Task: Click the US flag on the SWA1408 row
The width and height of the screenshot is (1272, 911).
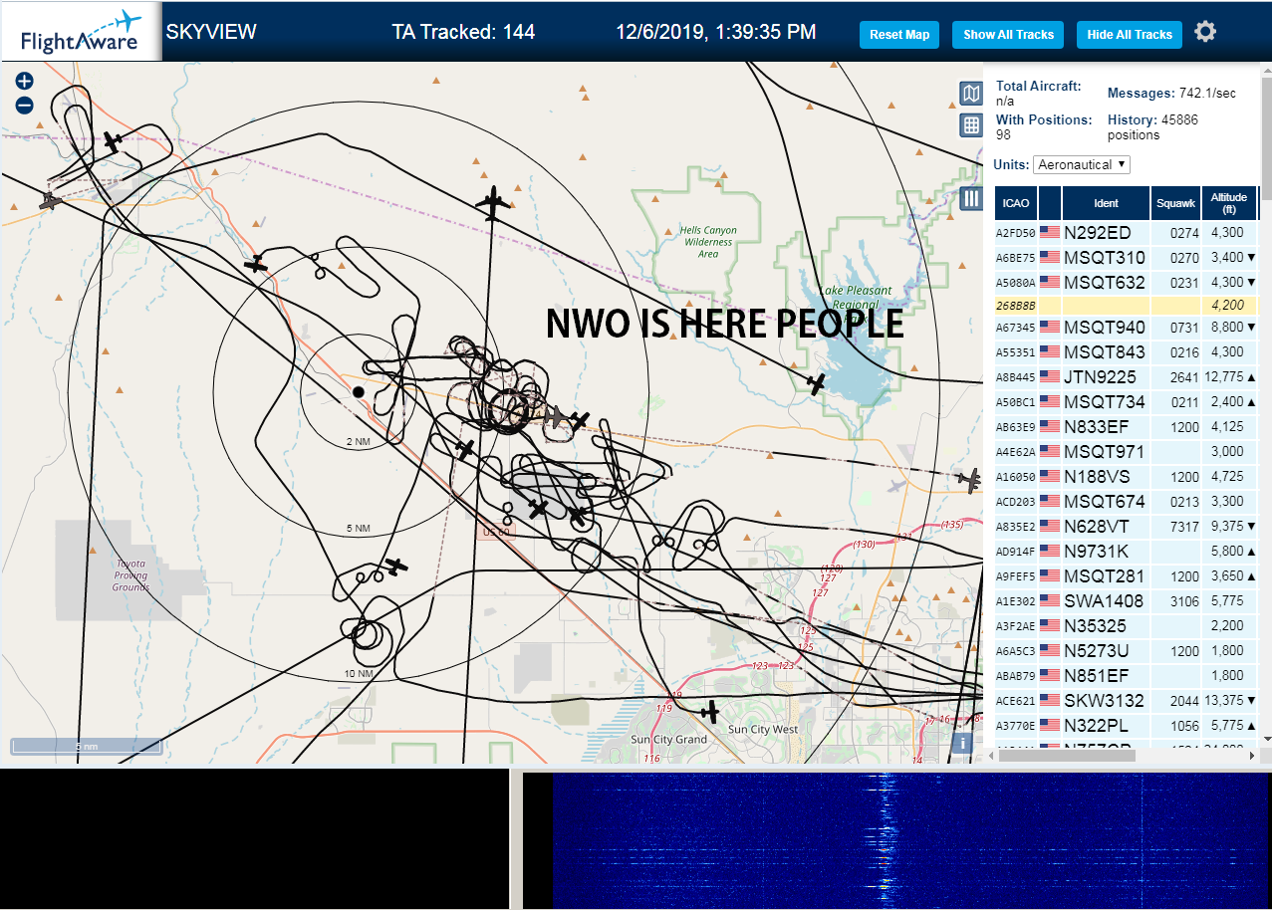Action: pos(1050,601)
